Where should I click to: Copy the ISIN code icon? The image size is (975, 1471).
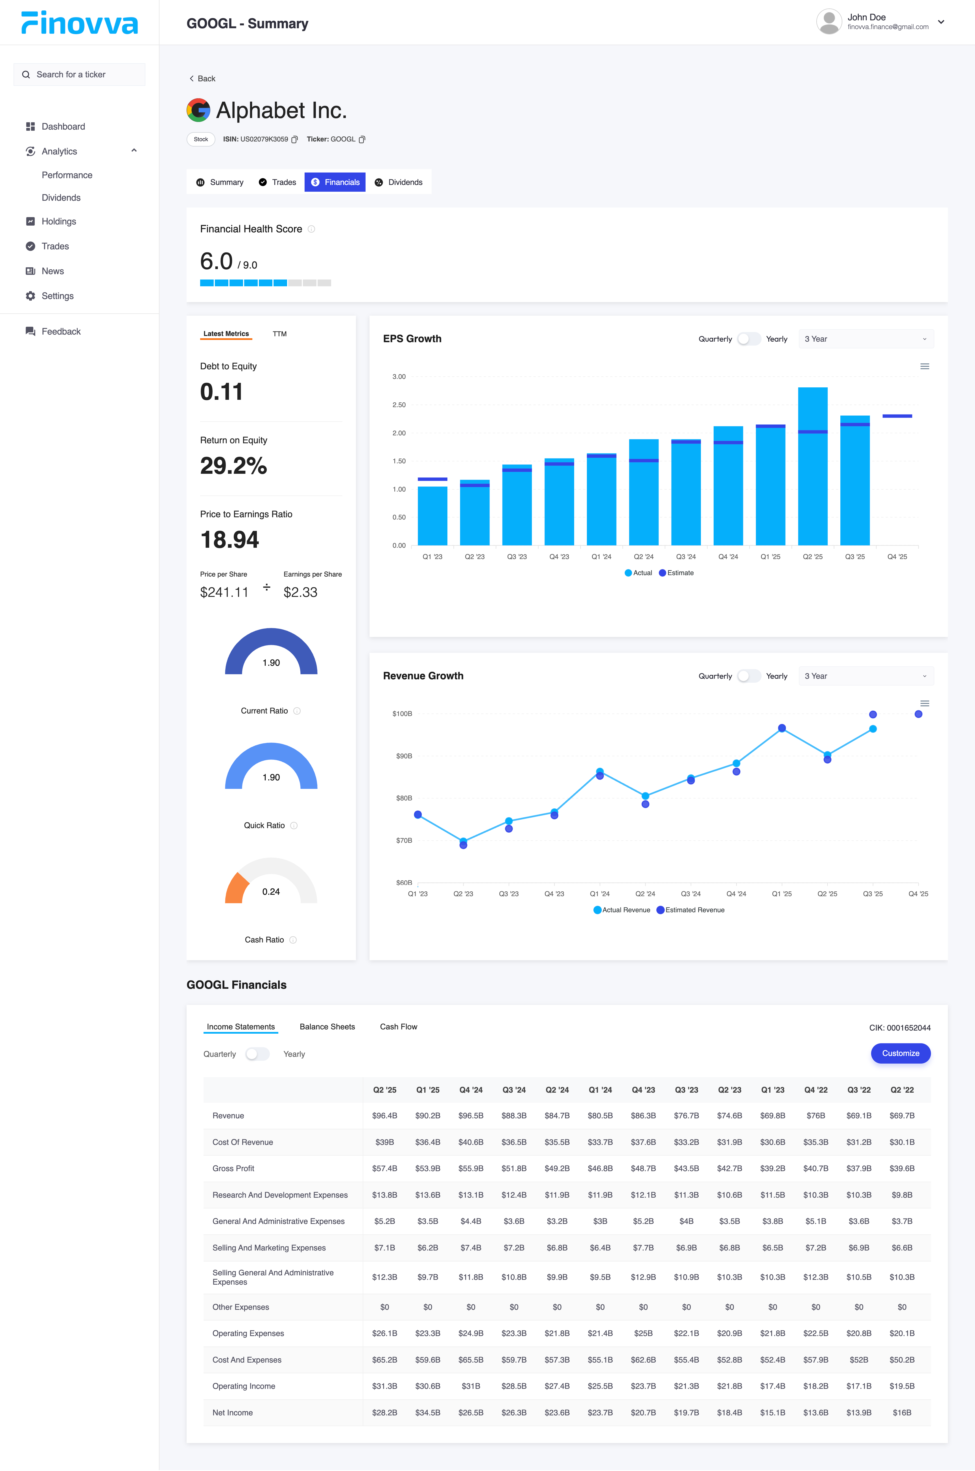295,139
